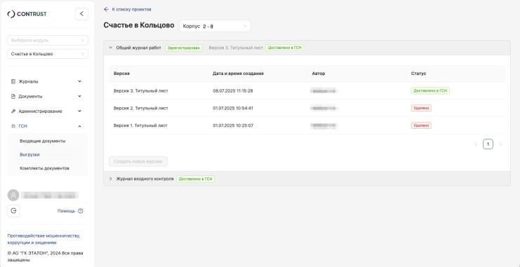
Task: Open the Корпус 2 - 8 dropdown
Action: pos(215,26)
